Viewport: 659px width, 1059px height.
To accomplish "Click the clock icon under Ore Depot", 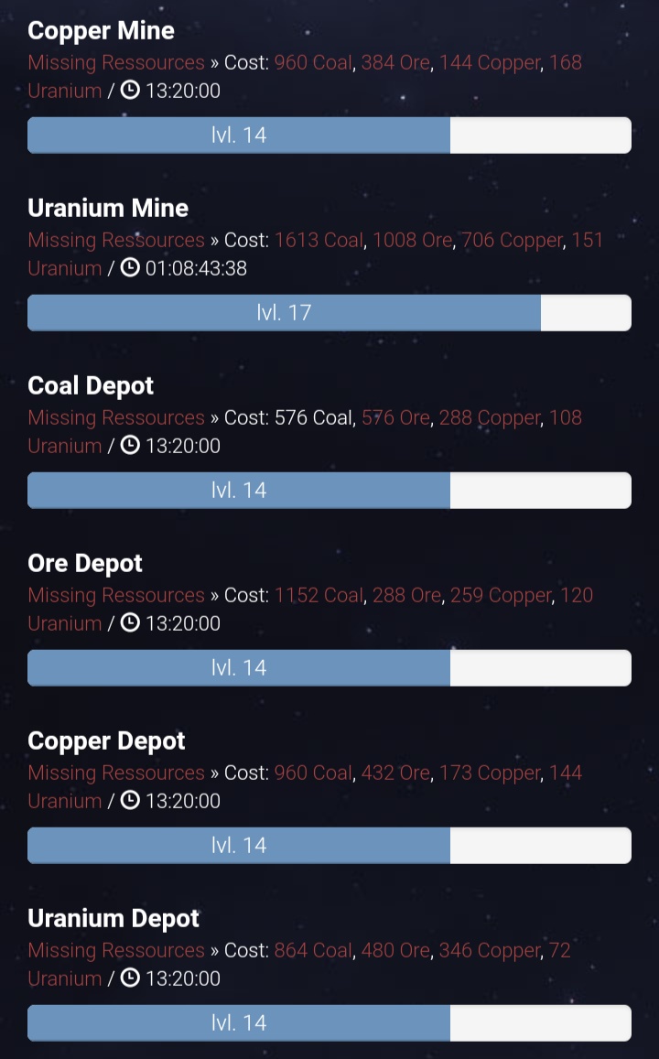I will coord(130,622).
